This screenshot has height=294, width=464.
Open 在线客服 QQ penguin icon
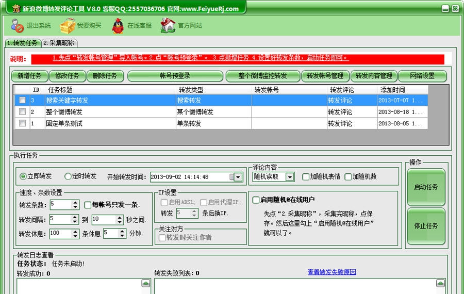click(118, 26)
